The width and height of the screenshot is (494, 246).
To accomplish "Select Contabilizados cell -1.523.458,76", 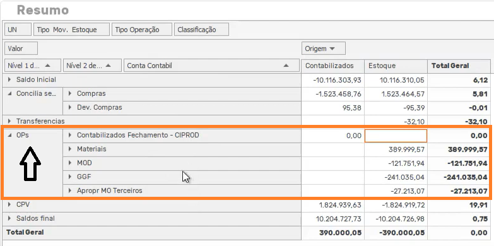I will tap(332, 94).
